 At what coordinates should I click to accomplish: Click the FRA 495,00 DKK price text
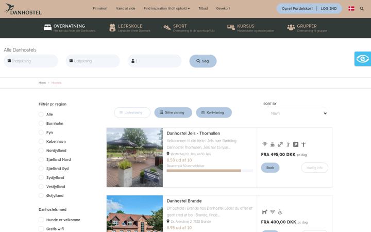(278, 154)
